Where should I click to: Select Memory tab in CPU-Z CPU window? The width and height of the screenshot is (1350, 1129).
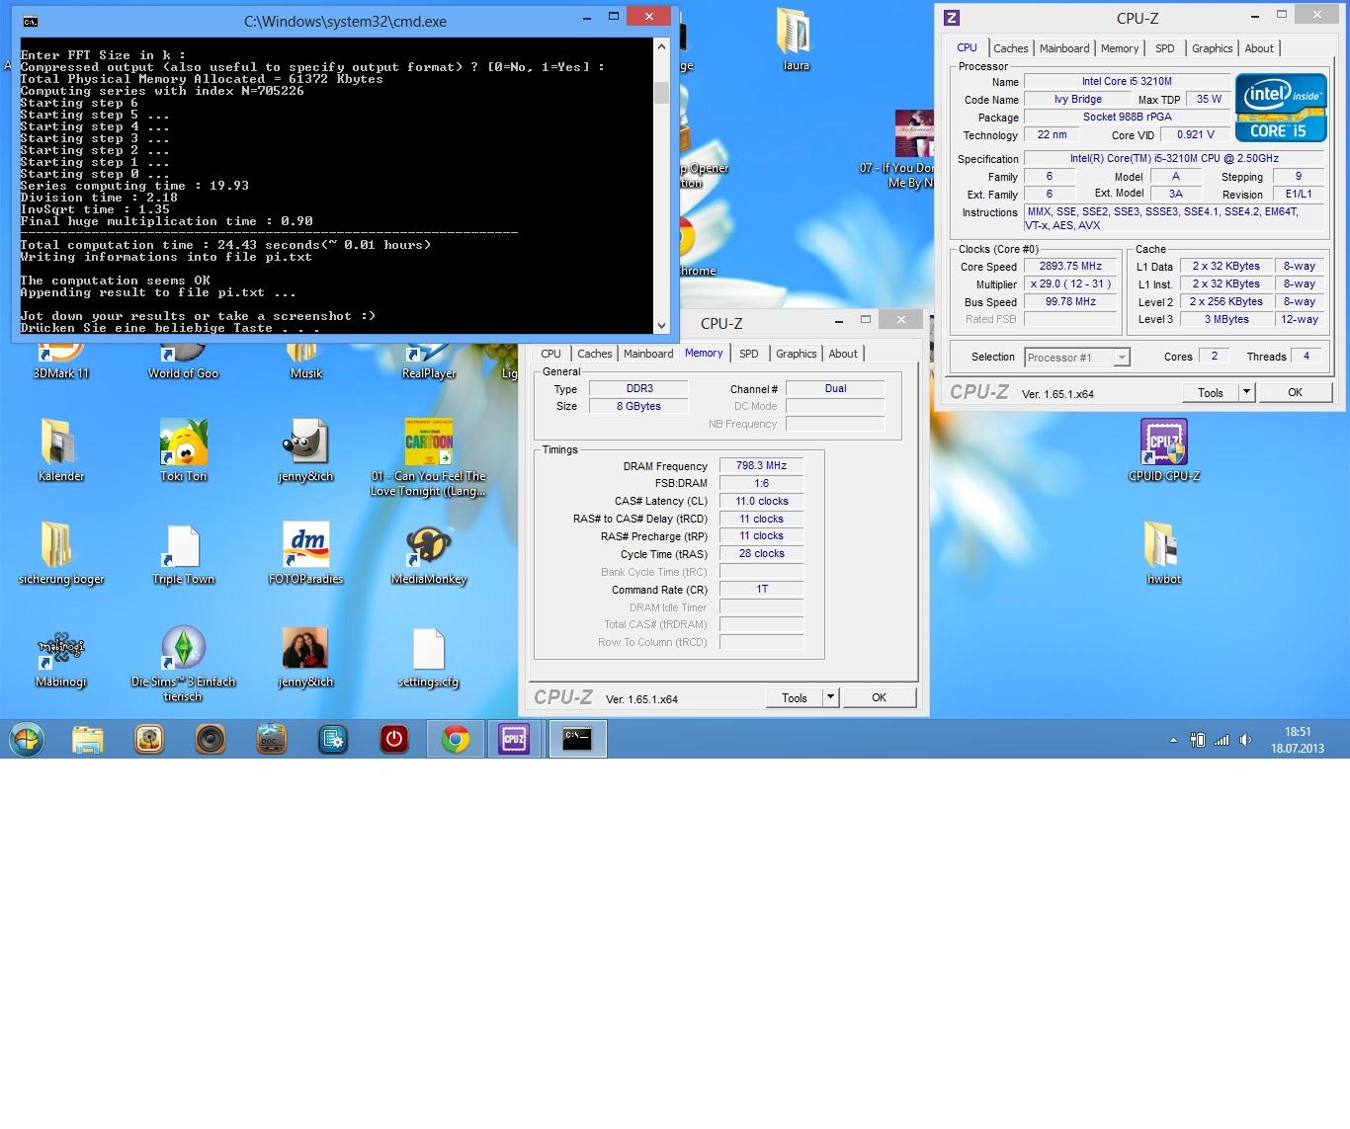coord(1120,48)
